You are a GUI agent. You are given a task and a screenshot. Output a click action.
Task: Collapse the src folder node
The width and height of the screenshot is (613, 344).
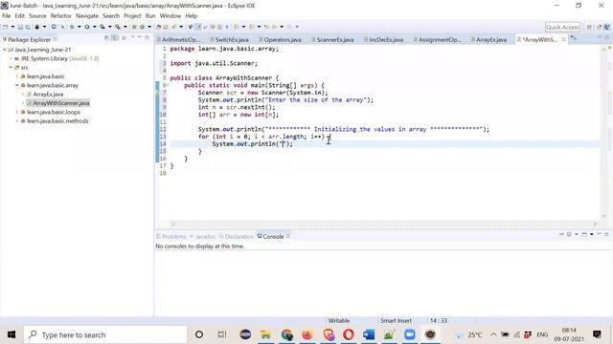[11, 68]
